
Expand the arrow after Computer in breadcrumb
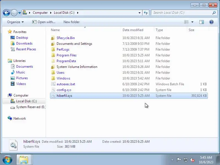click(x=51, y=13)
